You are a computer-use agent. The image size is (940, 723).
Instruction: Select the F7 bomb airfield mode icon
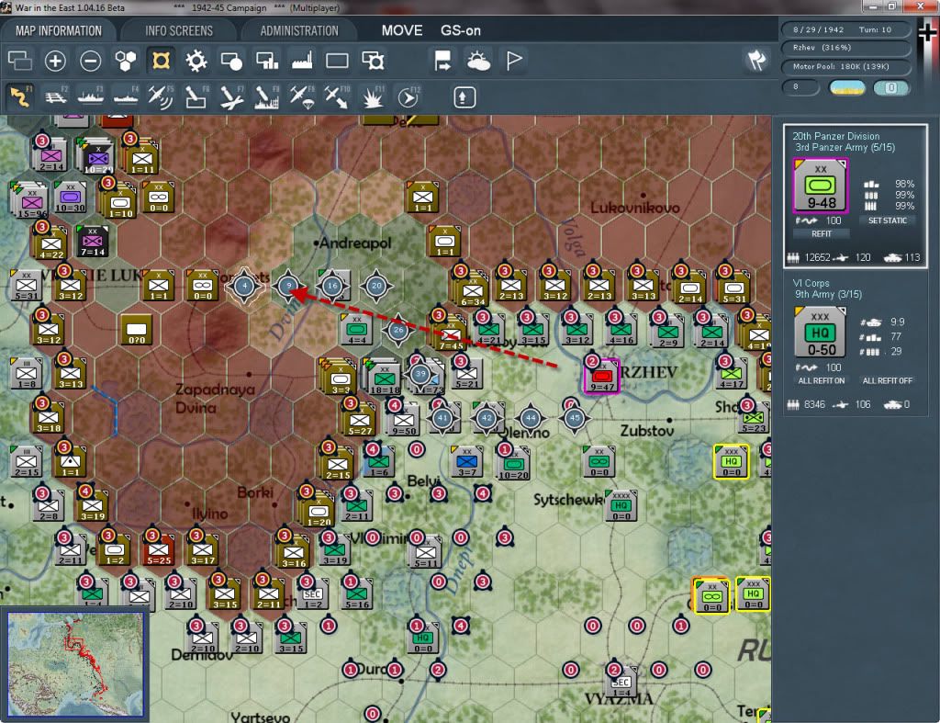point(231,96)
